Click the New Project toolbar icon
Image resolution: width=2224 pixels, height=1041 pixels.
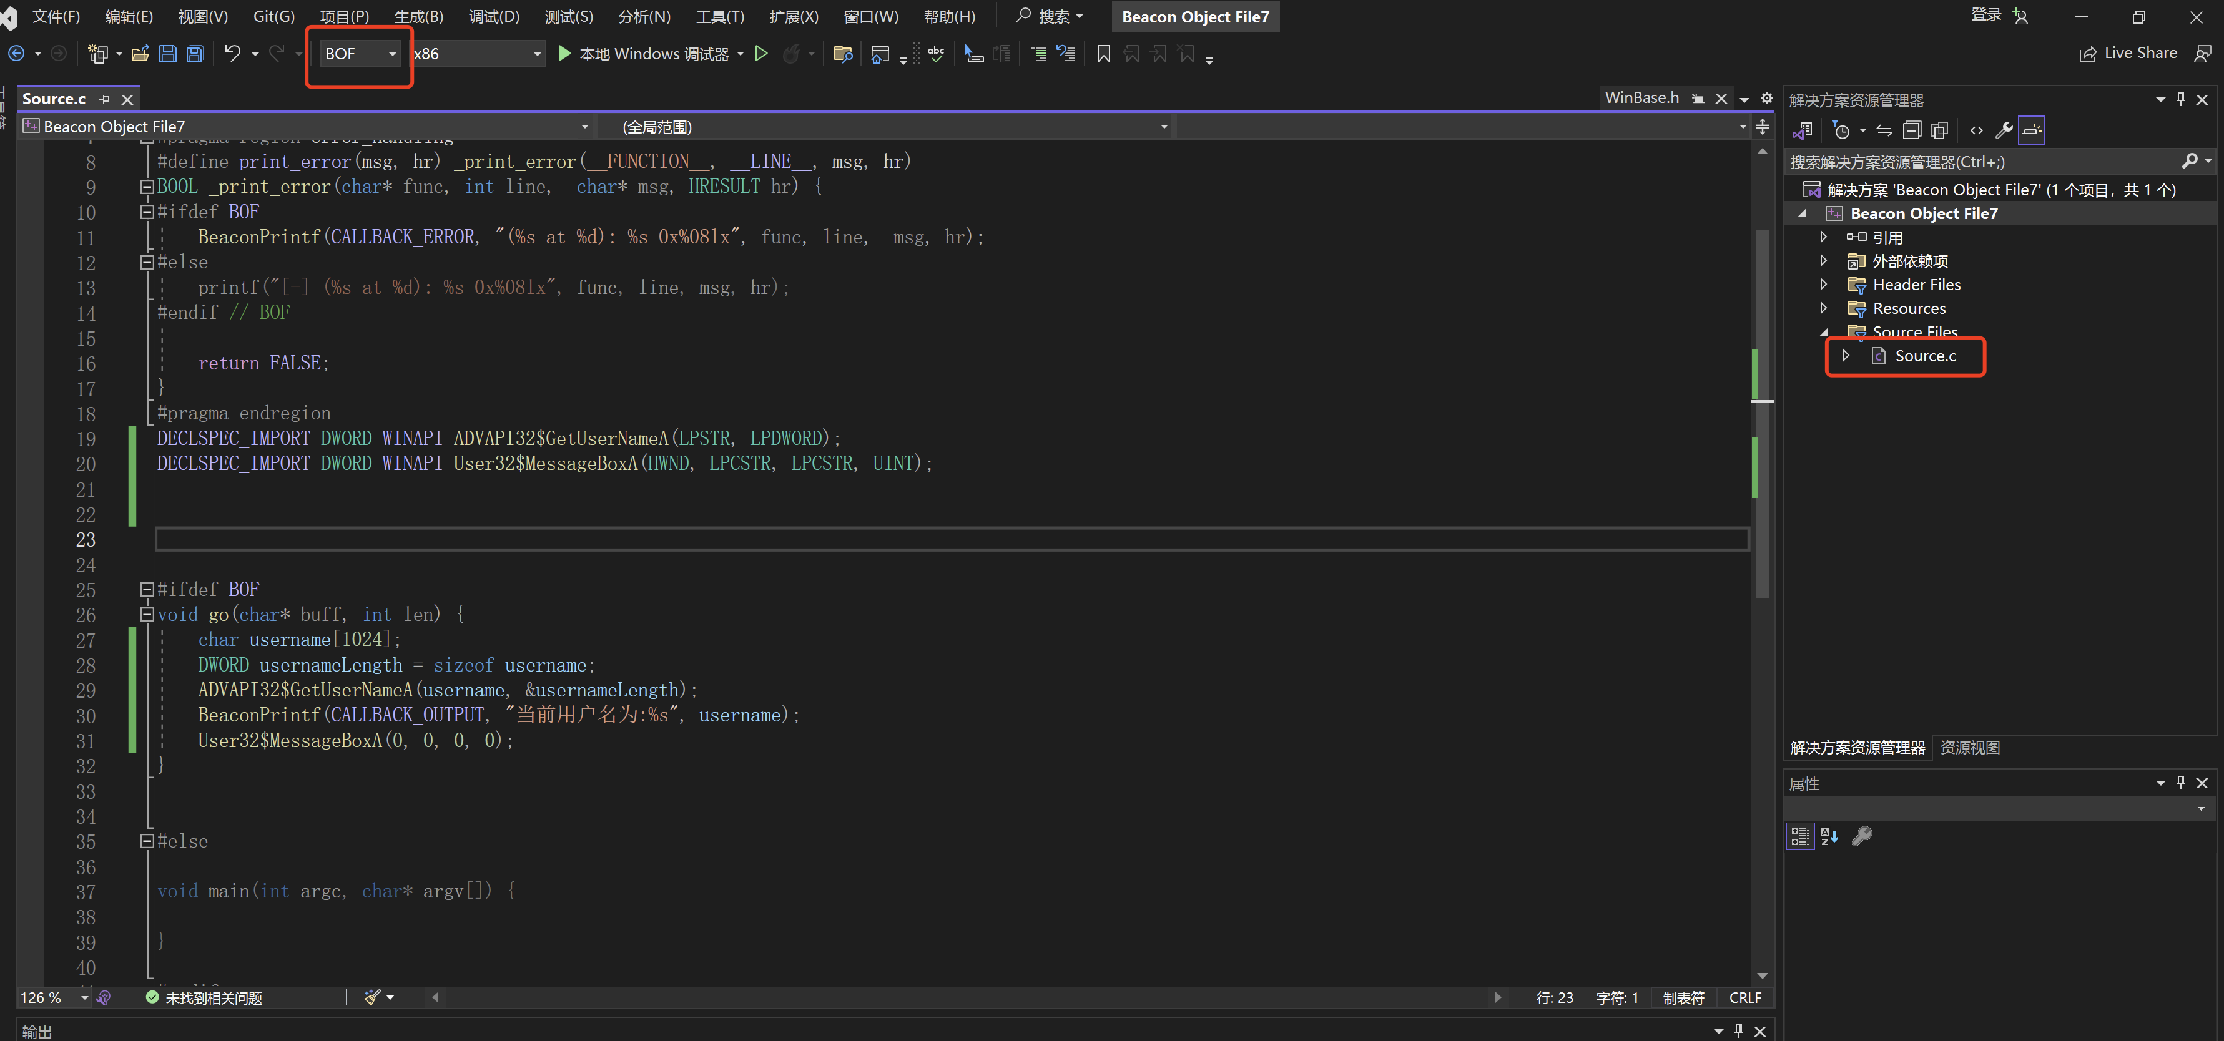97,54
